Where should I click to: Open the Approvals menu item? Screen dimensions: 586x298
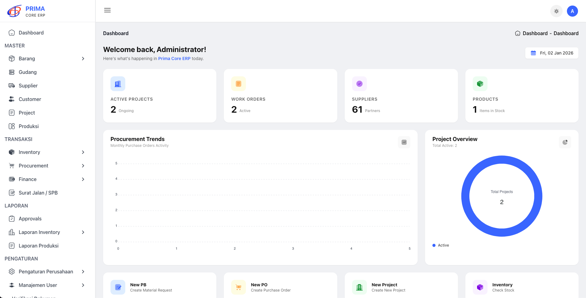(47, 219)
